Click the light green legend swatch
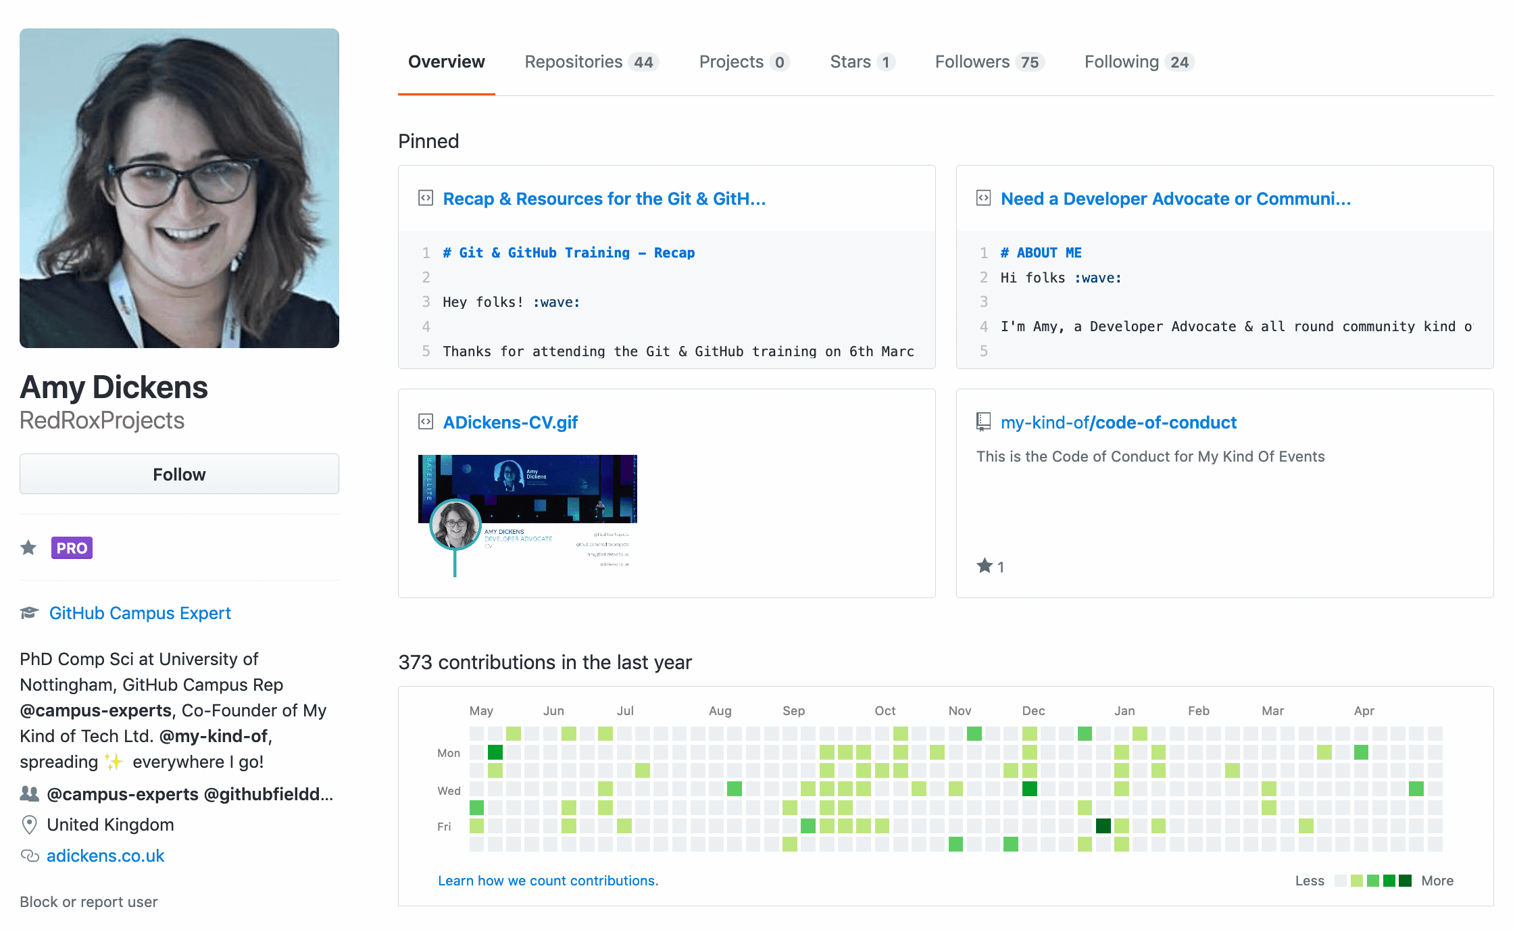 click(1357, 881)
